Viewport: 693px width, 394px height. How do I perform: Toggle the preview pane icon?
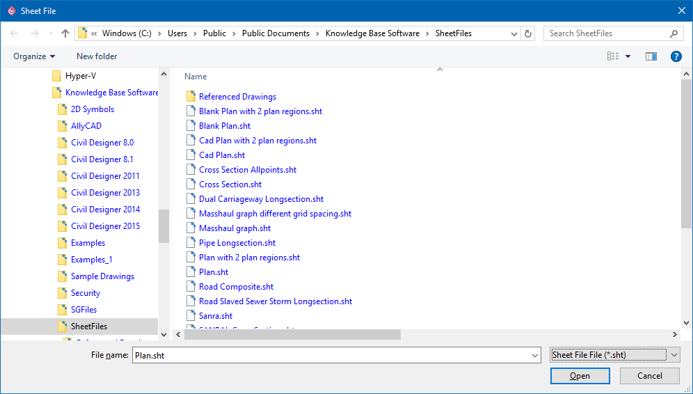tap(651, 56)
